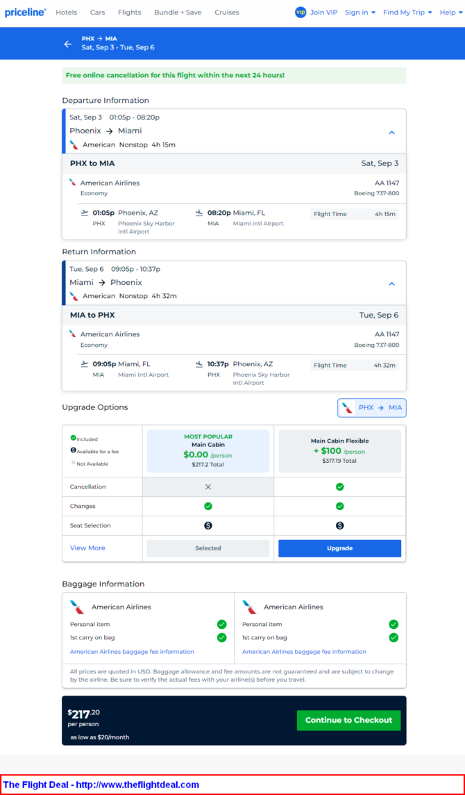Viewport: 465px width, 795px height.
Task: Open left American Airlines baggage fee information link
Action: coord(132,652)
